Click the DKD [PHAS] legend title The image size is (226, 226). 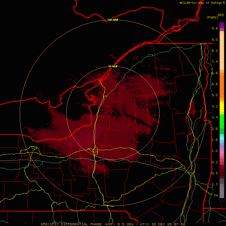coord(215,16)
